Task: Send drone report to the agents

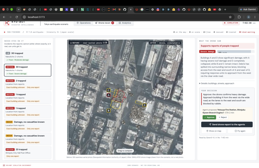Action: coord(227,124)
